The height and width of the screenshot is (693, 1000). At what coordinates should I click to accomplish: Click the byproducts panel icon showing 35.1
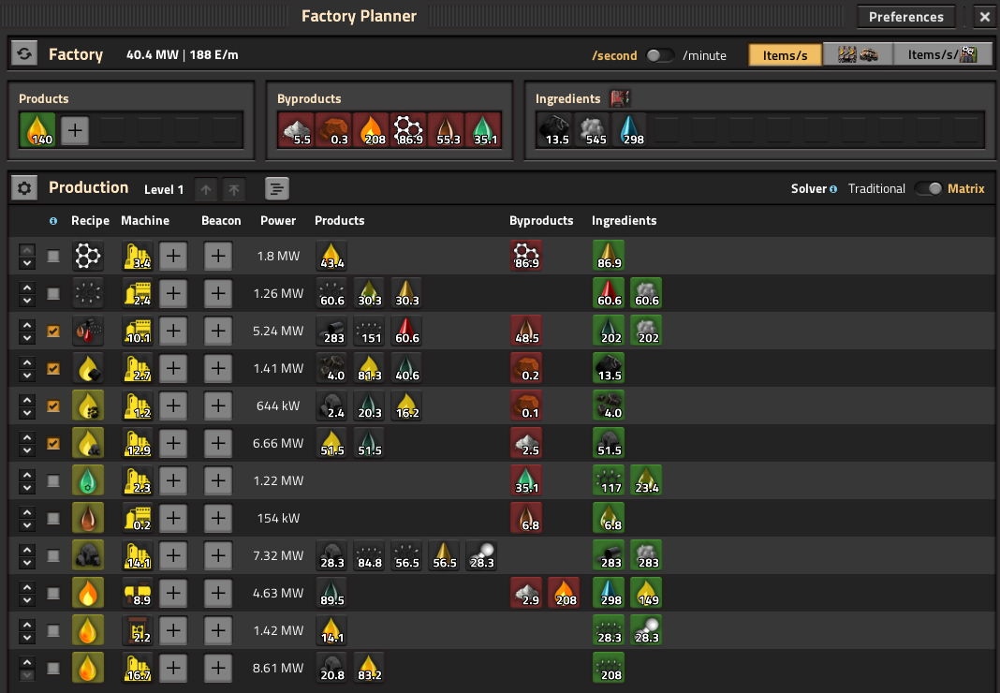pos(484,130)
